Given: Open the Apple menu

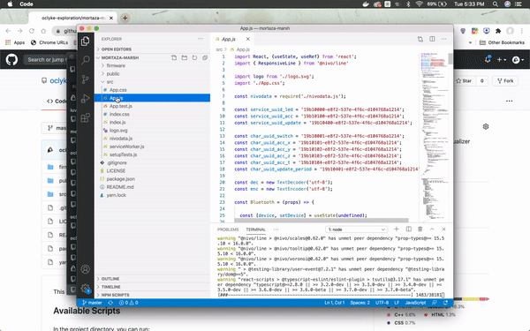Looking at the screenshot, I should (x=10, y=4).
